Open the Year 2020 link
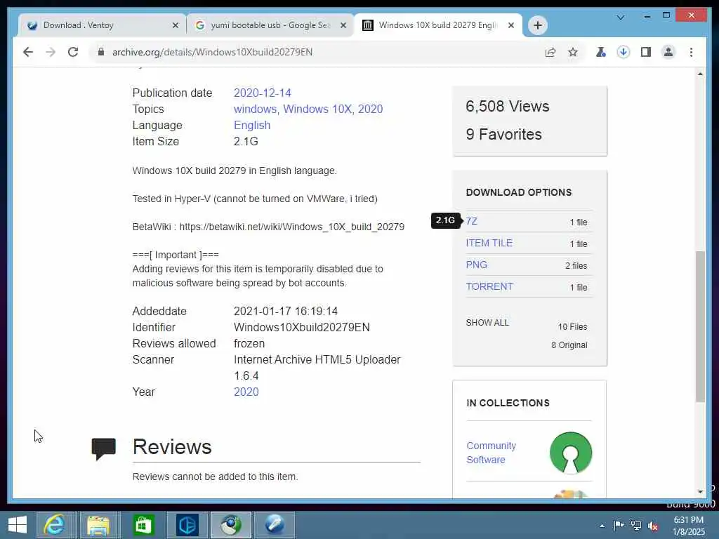The height and width of the screenshot is (539, 719). [246, 392]
